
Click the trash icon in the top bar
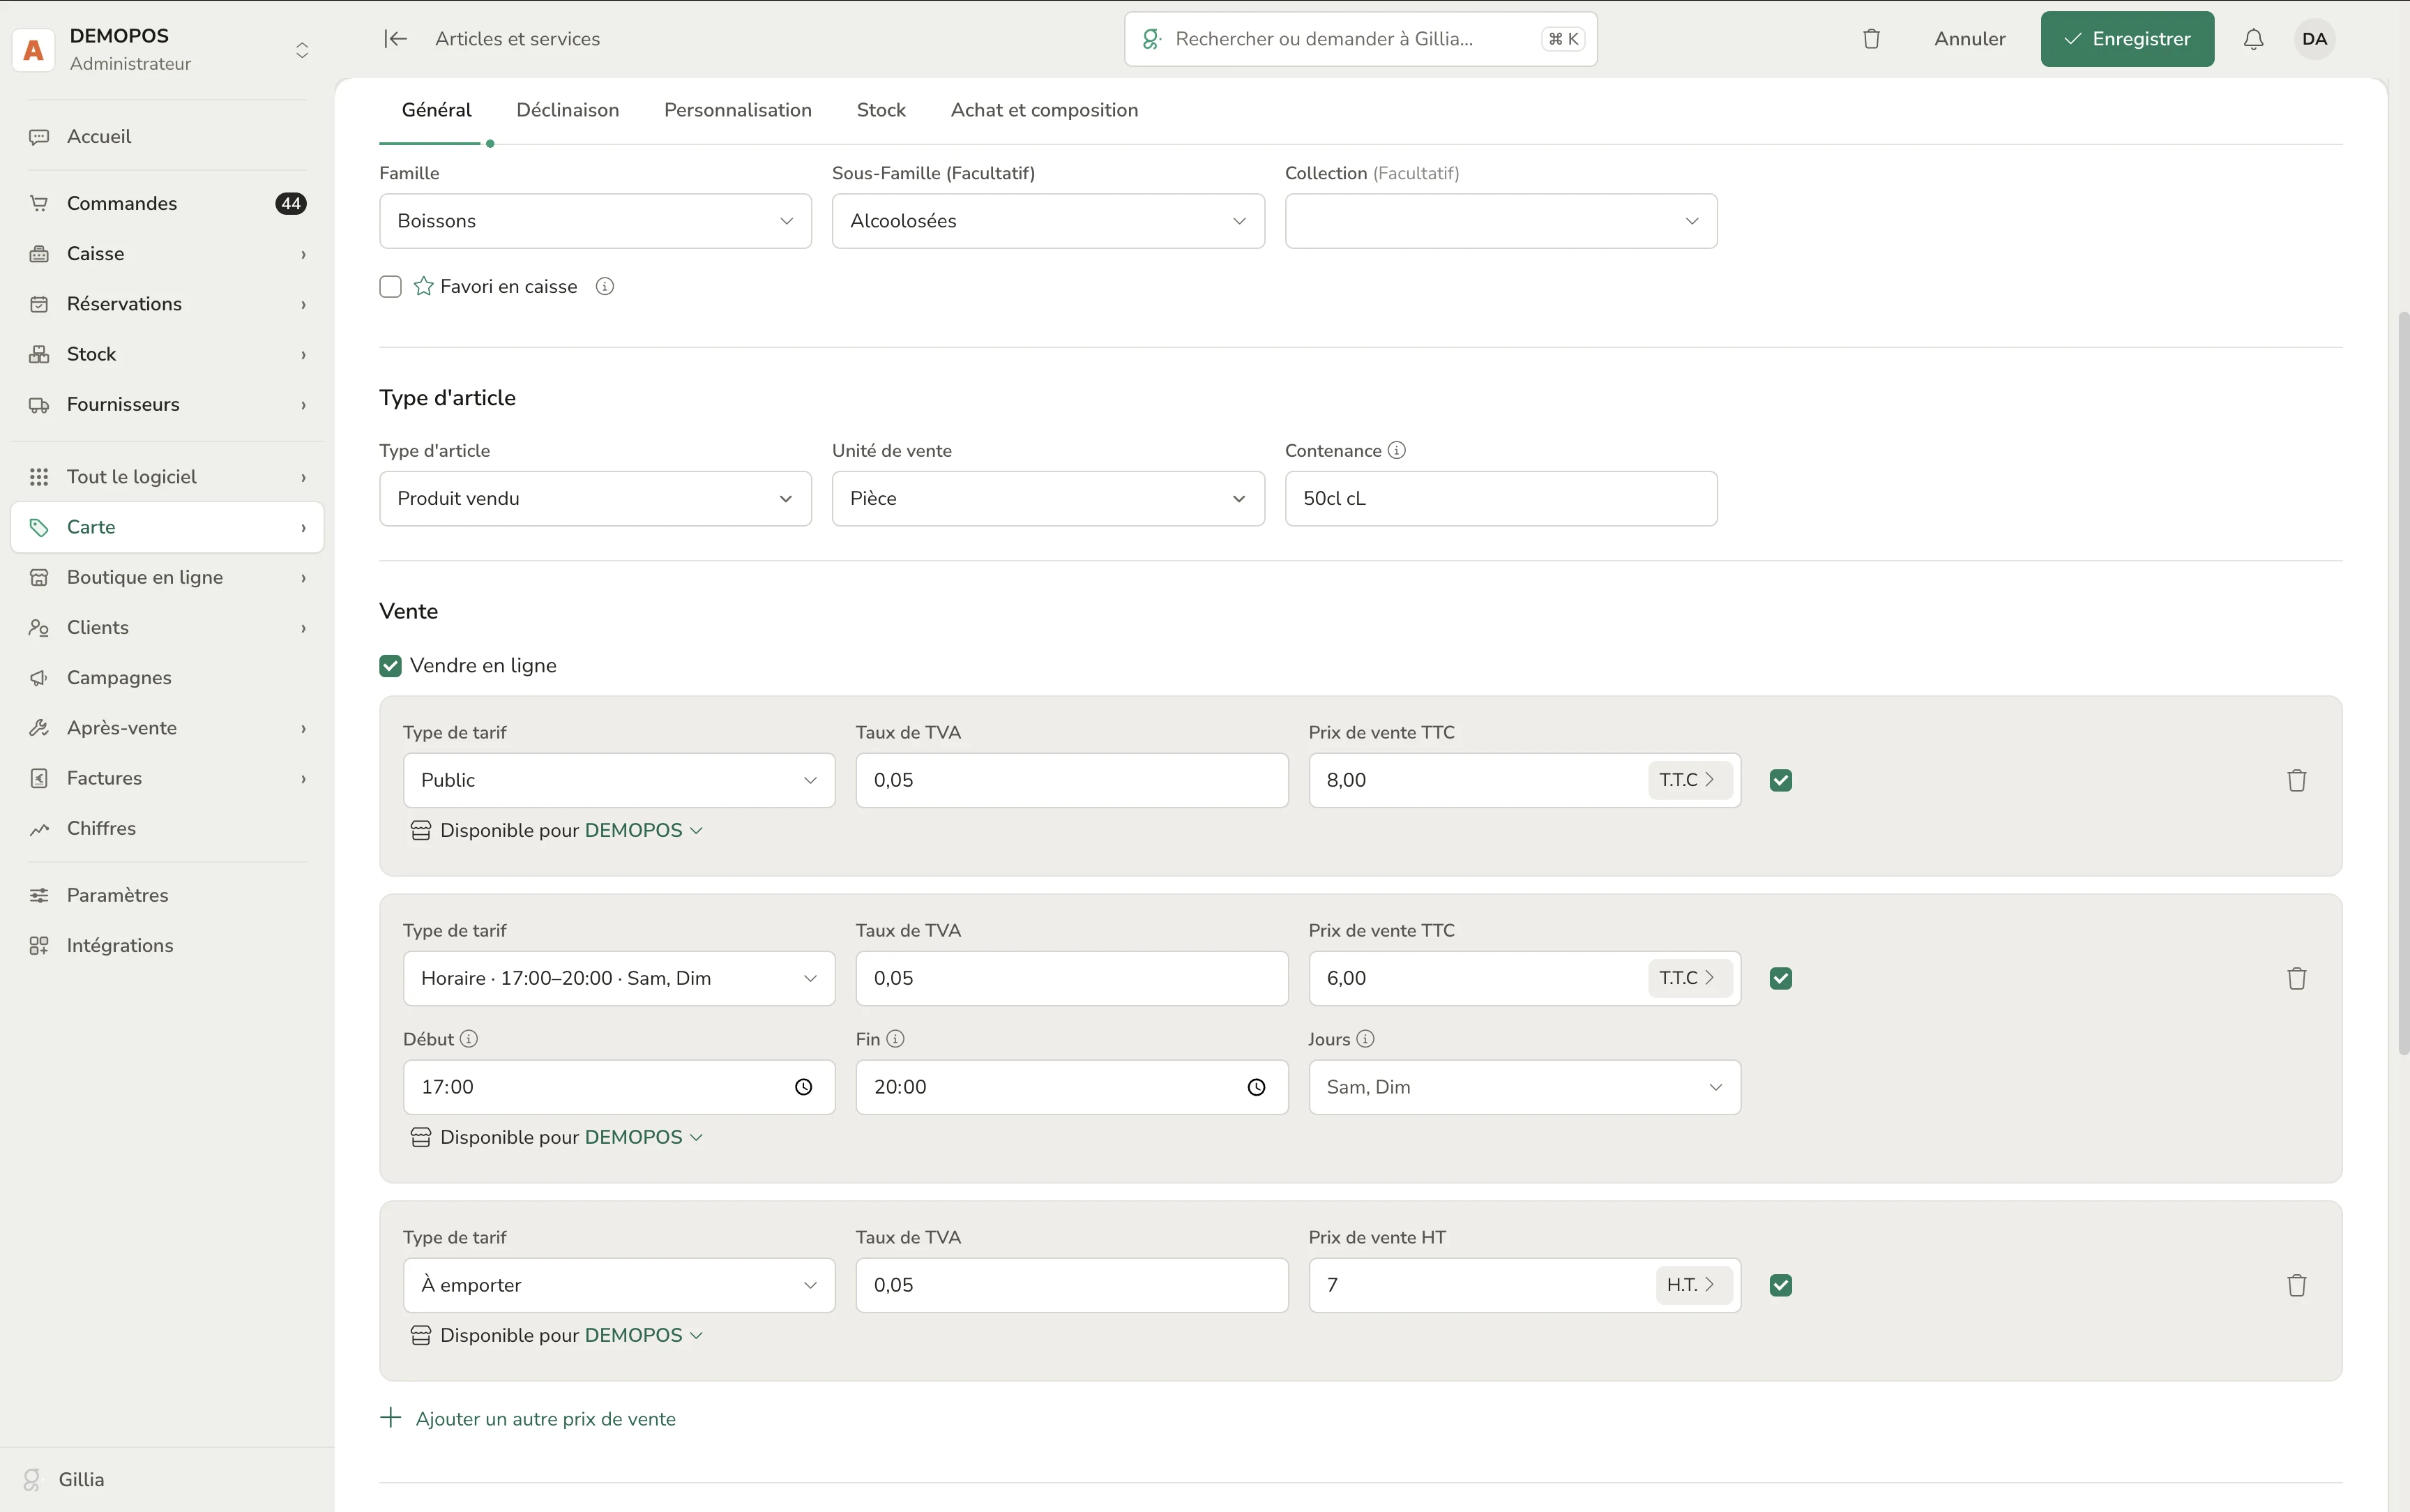pyautogui.click(x=1871, y=39)
